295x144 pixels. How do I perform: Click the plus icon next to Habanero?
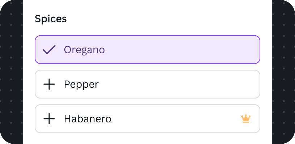click(x=49, y=119)
